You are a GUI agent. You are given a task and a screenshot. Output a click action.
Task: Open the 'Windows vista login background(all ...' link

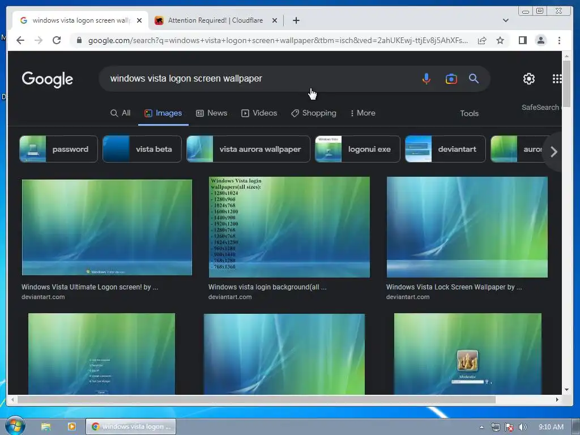click(x=267, y=287)
